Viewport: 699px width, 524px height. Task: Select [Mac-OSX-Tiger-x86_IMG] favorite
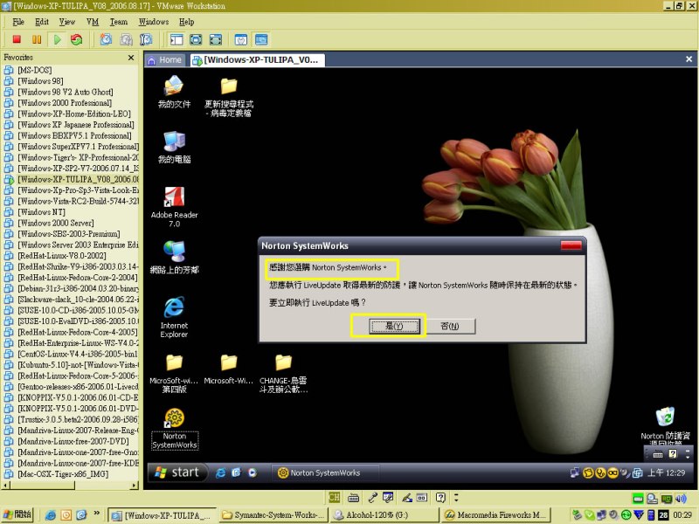62,474
